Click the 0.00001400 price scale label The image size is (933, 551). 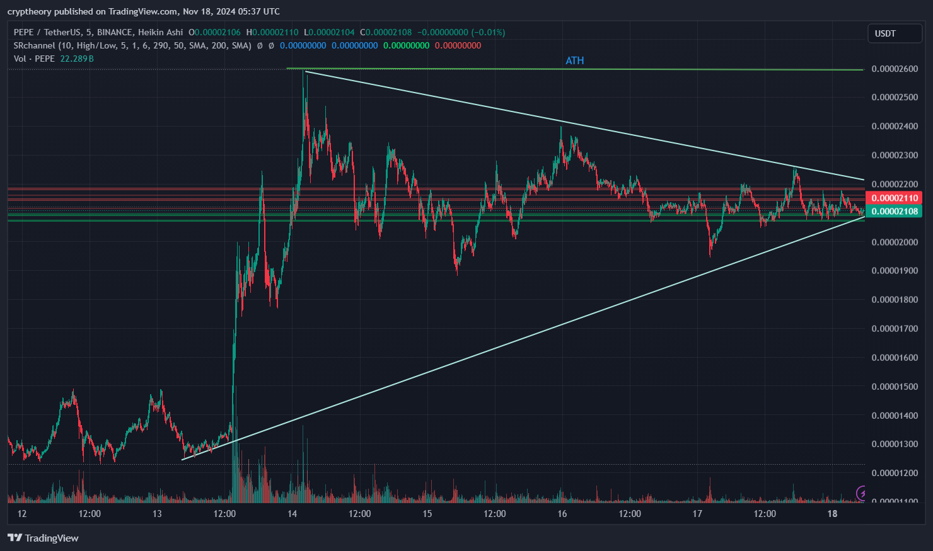pos(895,415)
